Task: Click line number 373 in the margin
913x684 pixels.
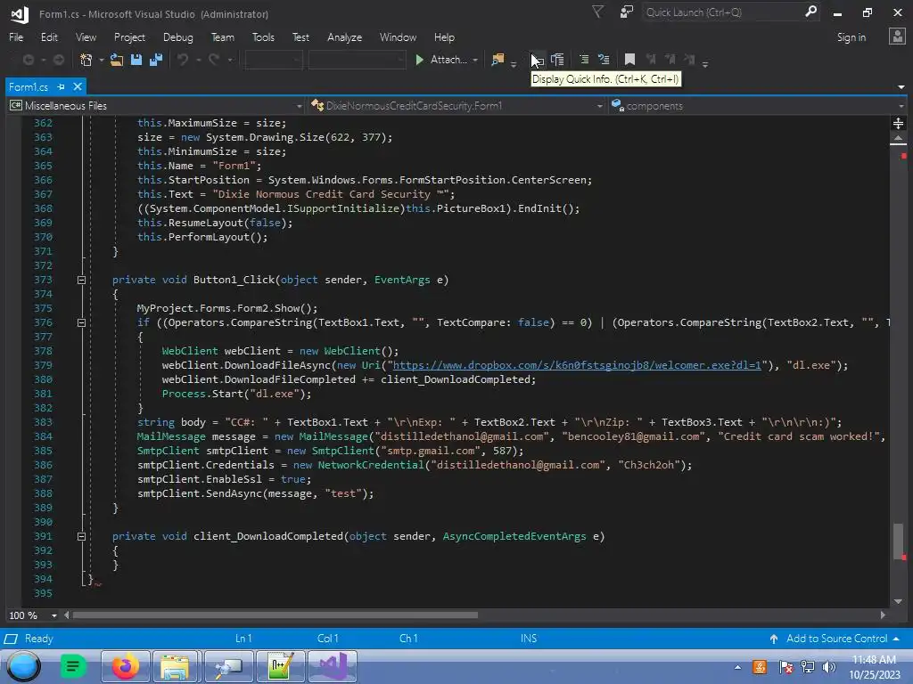Action: (x=43, y=280)
